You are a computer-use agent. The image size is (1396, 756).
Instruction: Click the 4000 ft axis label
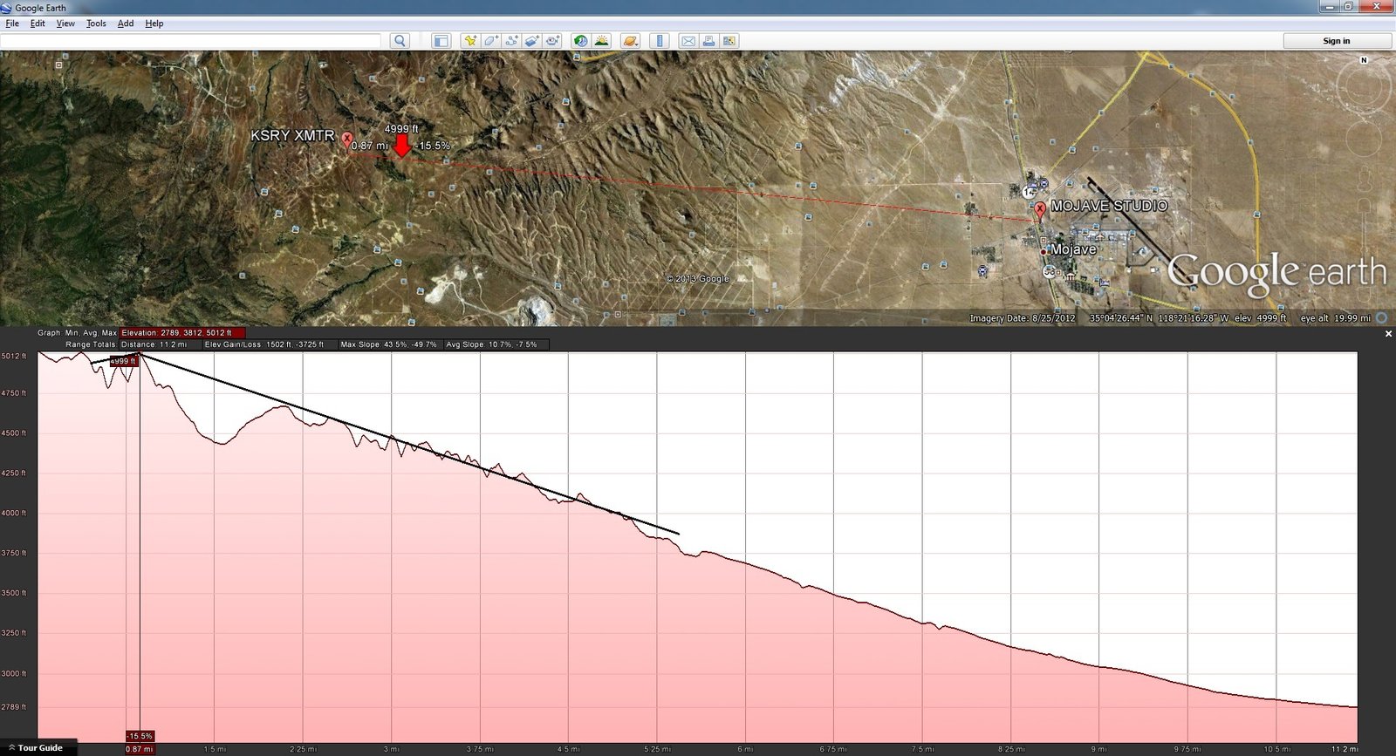(14, 513)
